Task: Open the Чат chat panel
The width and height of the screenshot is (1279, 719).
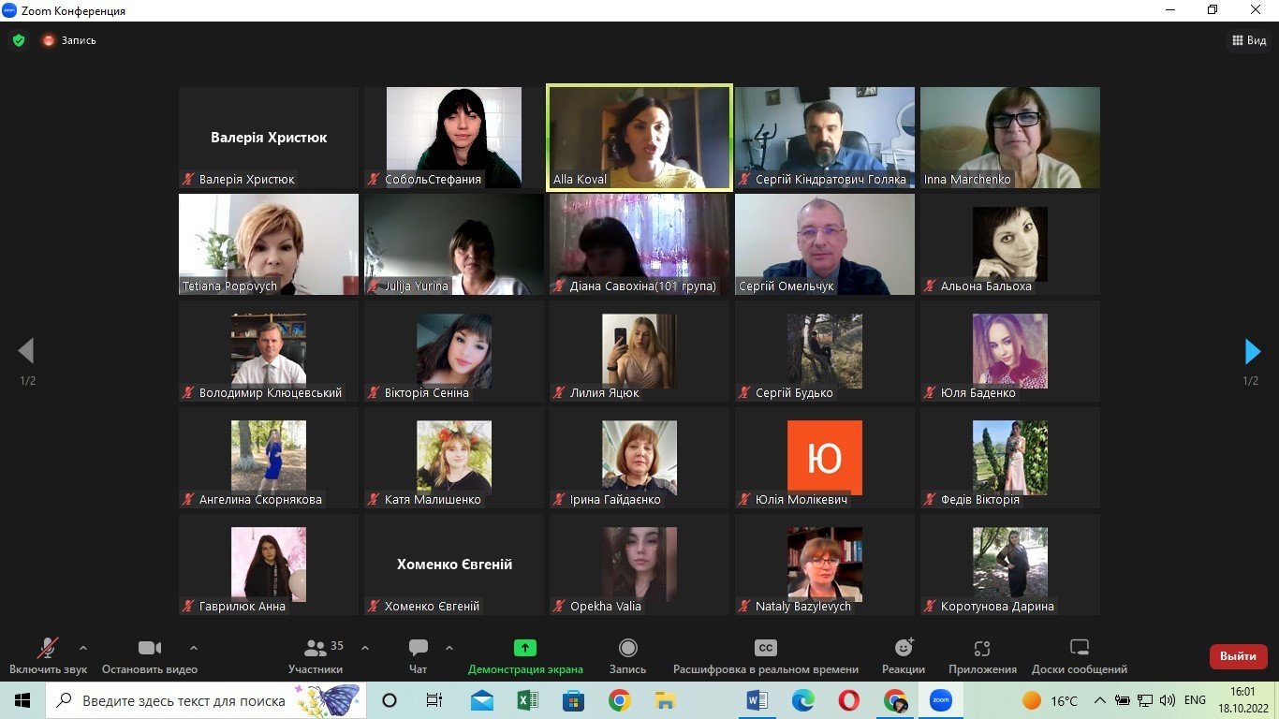Action: pos(419,656)
